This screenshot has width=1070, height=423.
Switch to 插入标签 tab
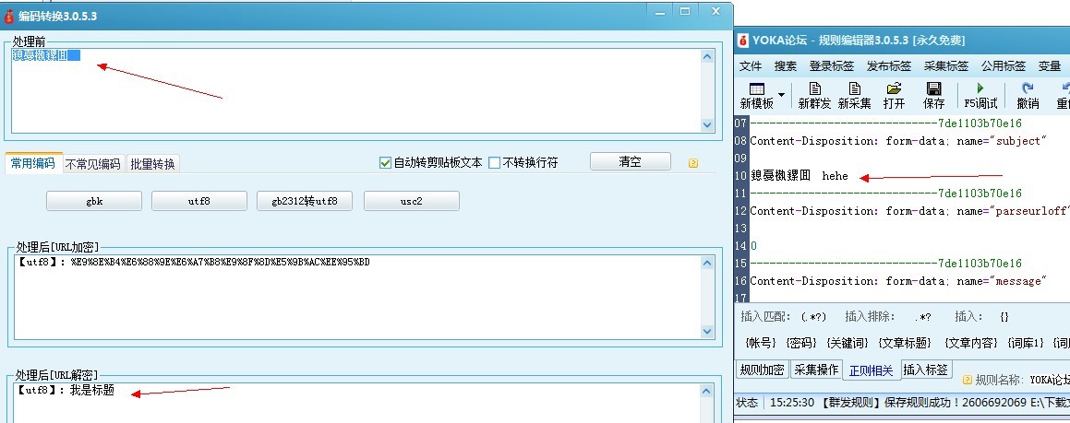pyautogui.click(x=926, y=370)
